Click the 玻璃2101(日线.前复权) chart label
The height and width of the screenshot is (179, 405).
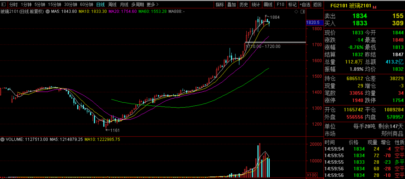point(22,11)
